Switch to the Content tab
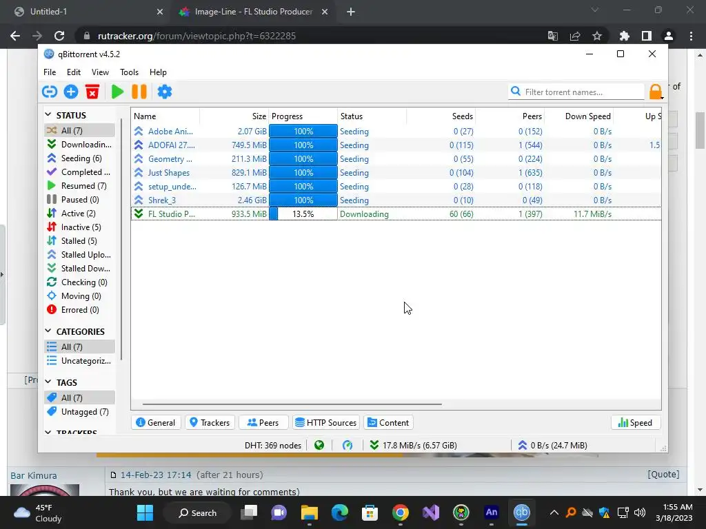Image resolution: width=706 pixels, height=529 pixels. (389, 423)
